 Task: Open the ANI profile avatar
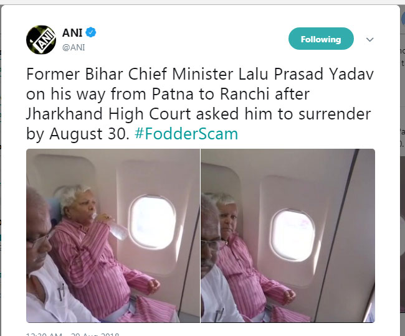point(41,40)
